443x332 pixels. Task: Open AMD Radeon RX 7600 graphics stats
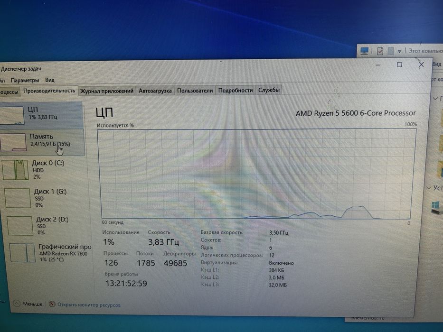tap(49, 253)
